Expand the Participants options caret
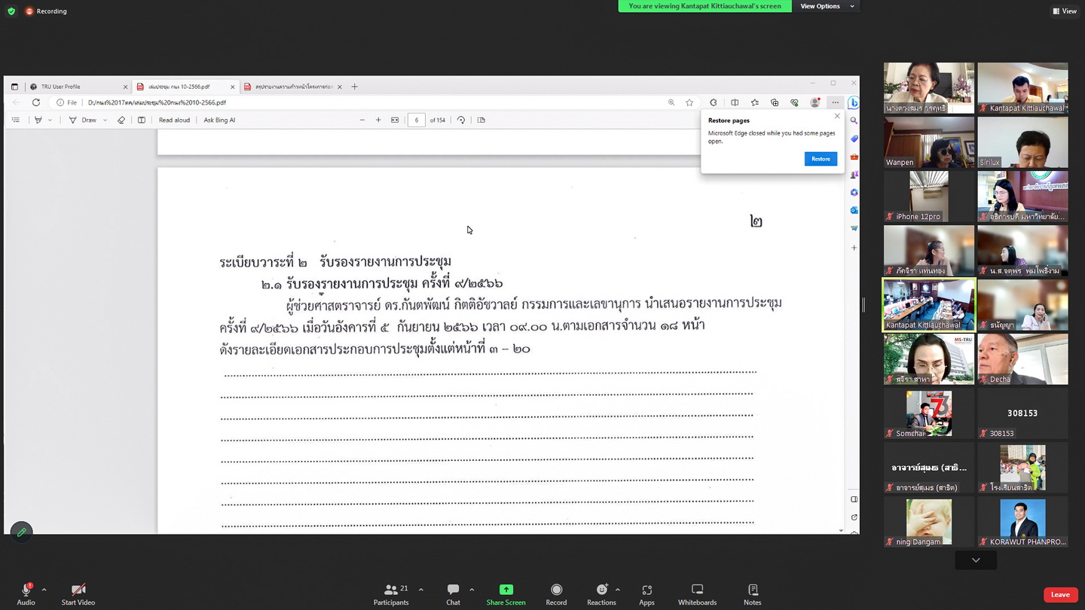This screenshot has width=1085, height=610. [x=420, y=590]
